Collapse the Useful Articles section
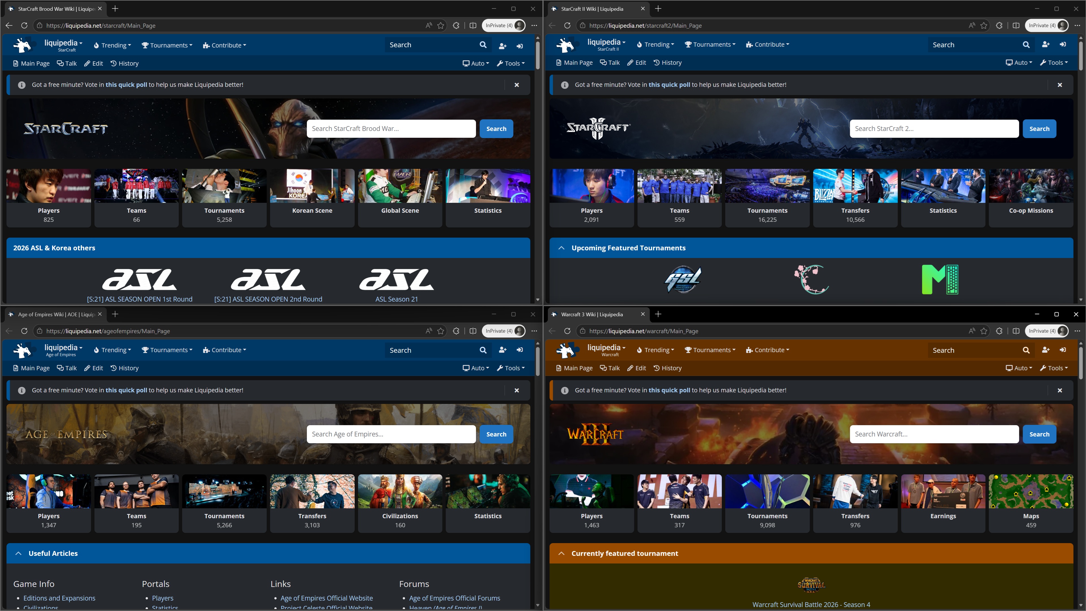The image size is (1086, 611). [18, 553]
